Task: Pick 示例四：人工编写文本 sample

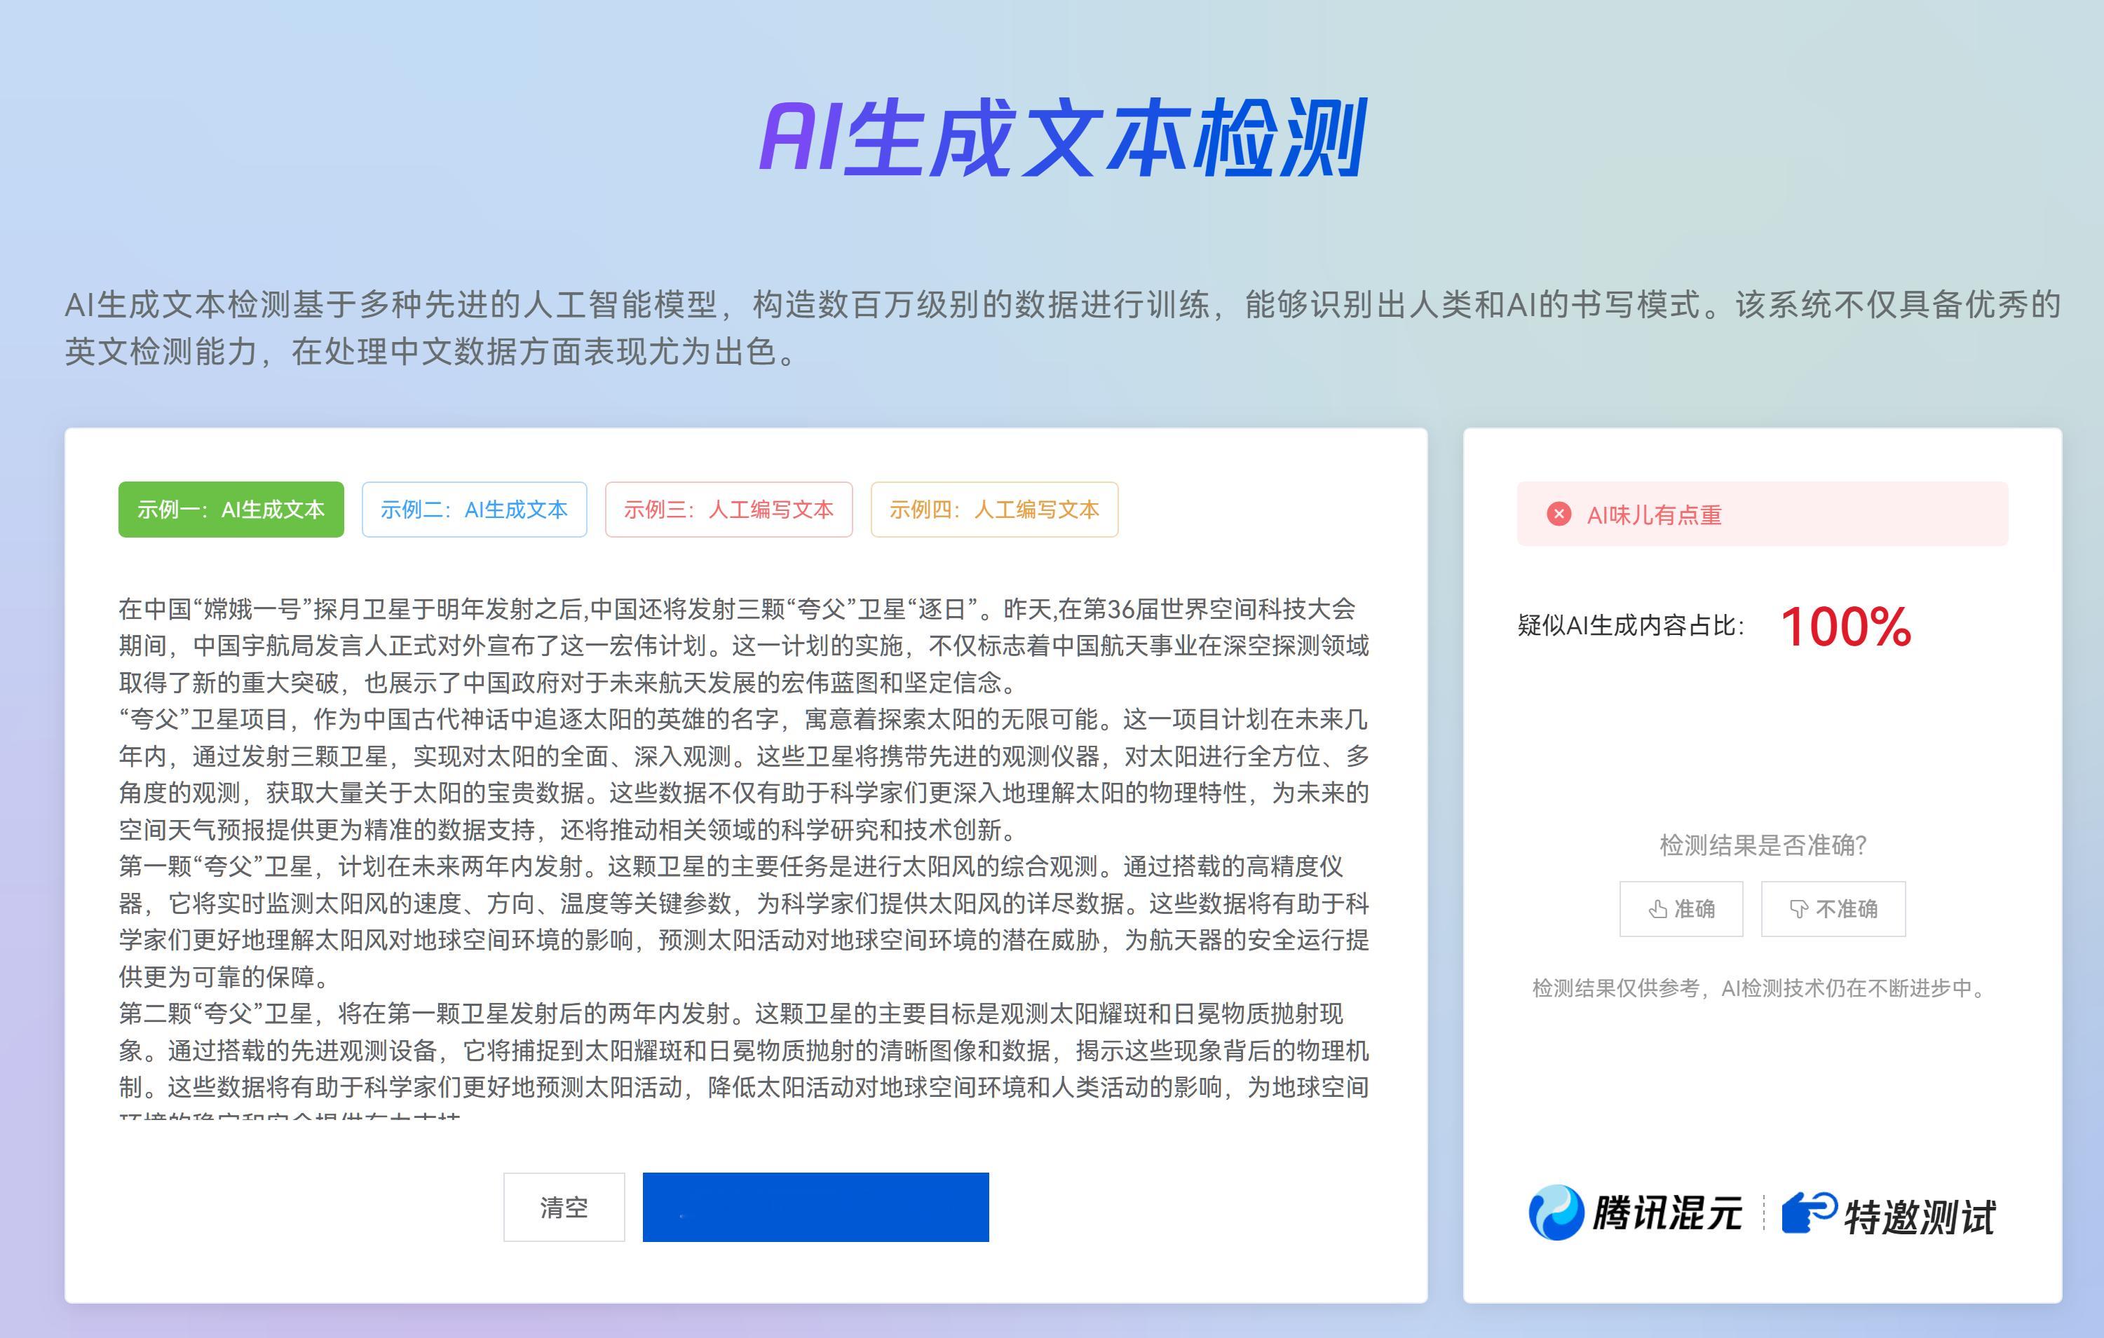Action: click(x=994, y=509)
